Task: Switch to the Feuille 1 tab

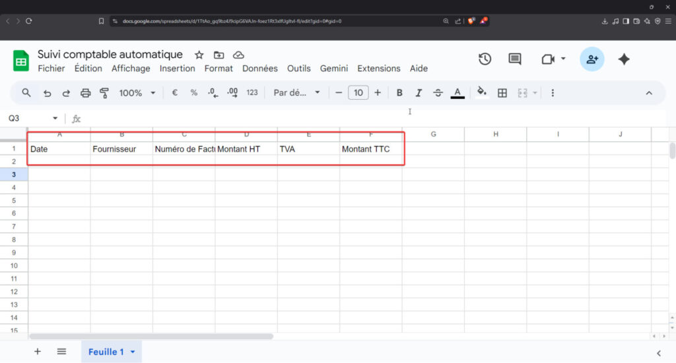Action: point(106,352)
